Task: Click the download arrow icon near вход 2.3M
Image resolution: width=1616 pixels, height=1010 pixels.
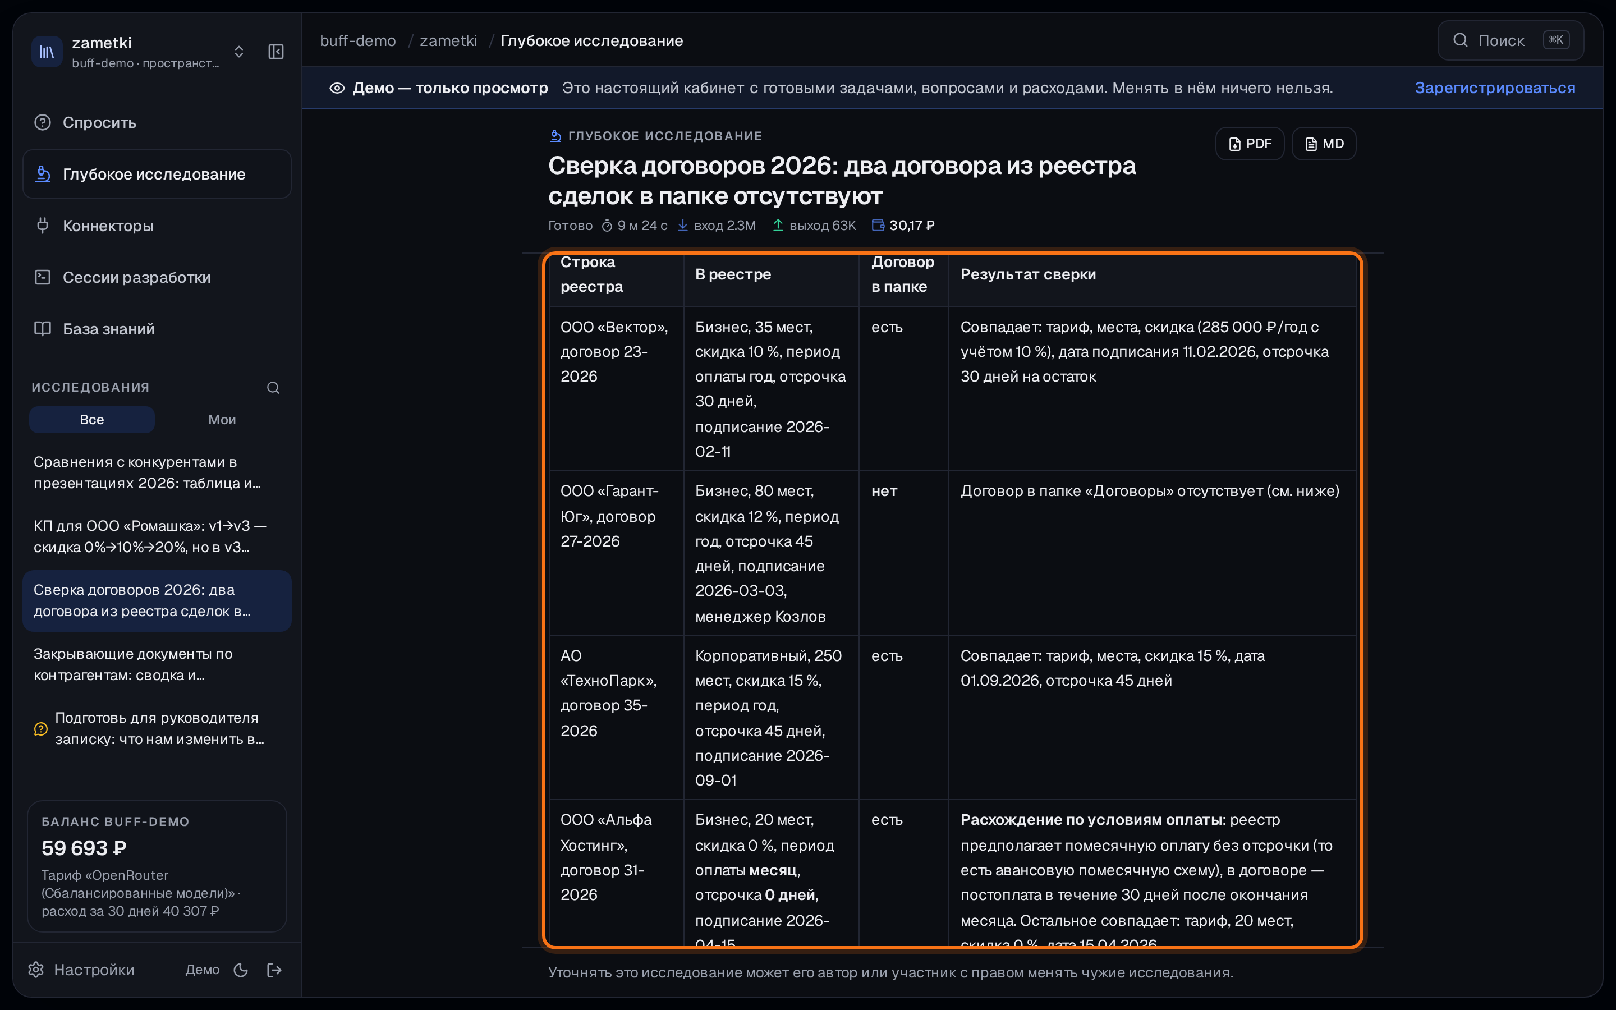Action: coord(682,226)
